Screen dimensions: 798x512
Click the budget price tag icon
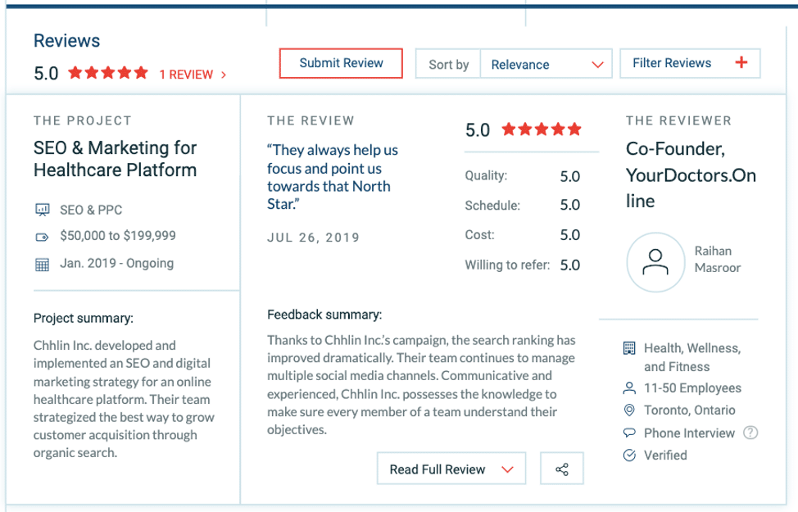[43, 237]
